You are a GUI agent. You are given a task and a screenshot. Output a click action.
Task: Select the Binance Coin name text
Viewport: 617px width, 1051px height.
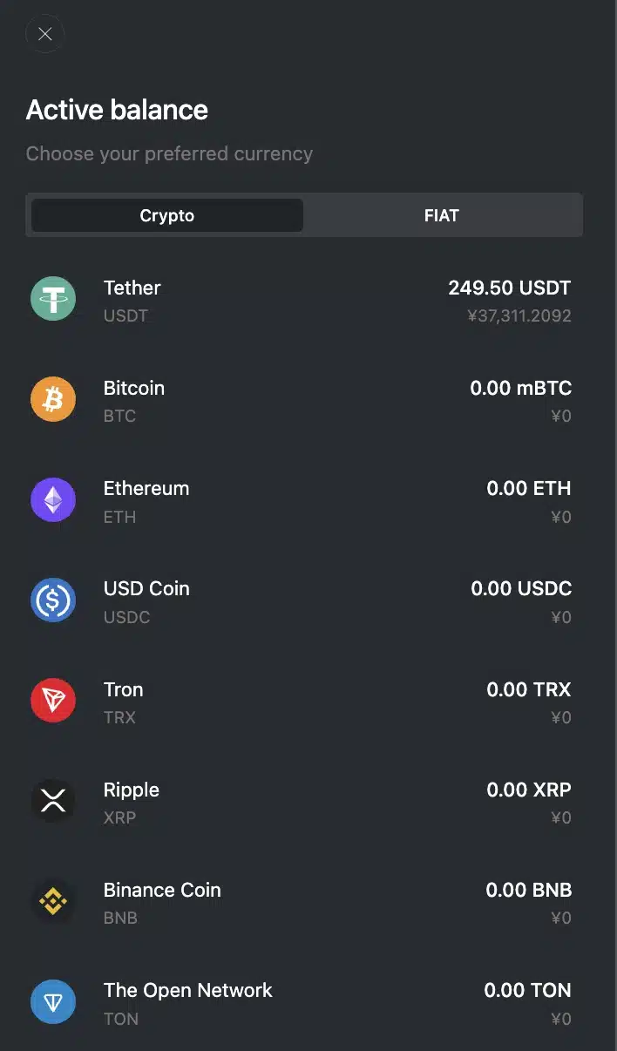pyautogui.click(x=162, y=890)
